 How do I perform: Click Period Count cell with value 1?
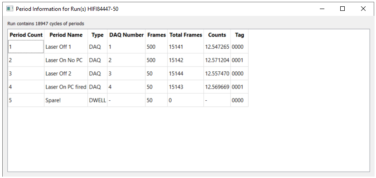26,47
